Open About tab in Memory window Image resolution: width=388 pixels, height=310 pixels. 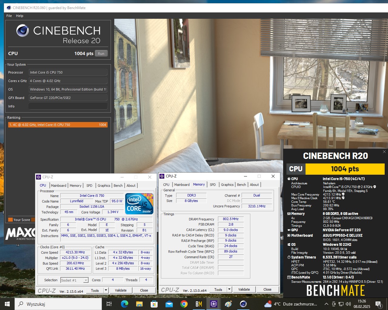point(254,185)
